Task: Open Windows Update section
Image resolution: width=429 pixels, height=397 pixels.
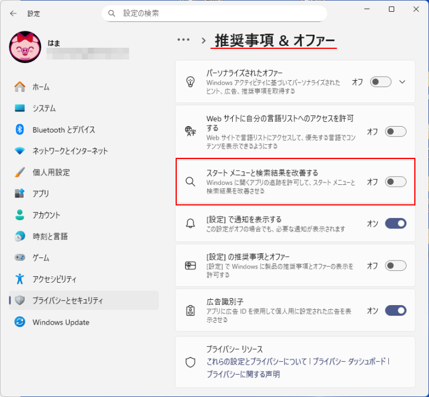Action: click(x=84, y=322)
